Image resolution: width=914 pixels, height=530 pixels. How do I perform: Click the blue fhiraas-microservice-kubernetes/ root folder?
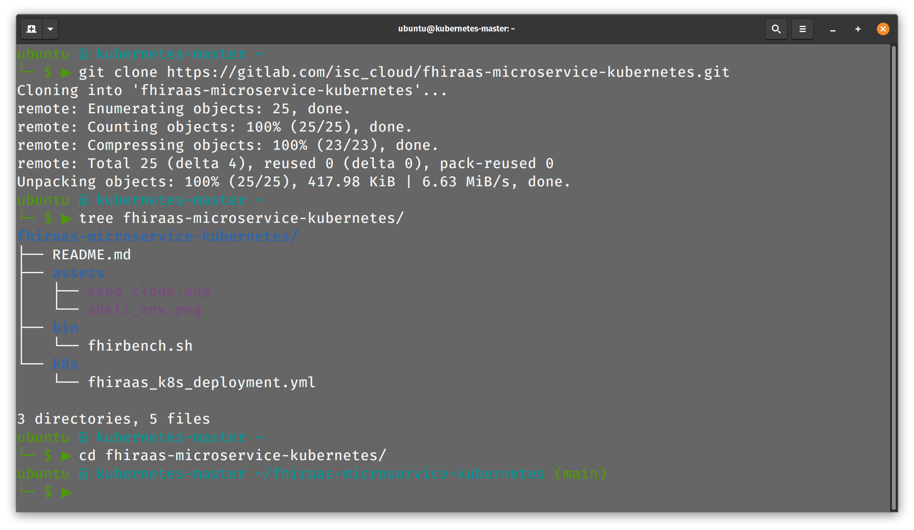click(x=158, y=236)
